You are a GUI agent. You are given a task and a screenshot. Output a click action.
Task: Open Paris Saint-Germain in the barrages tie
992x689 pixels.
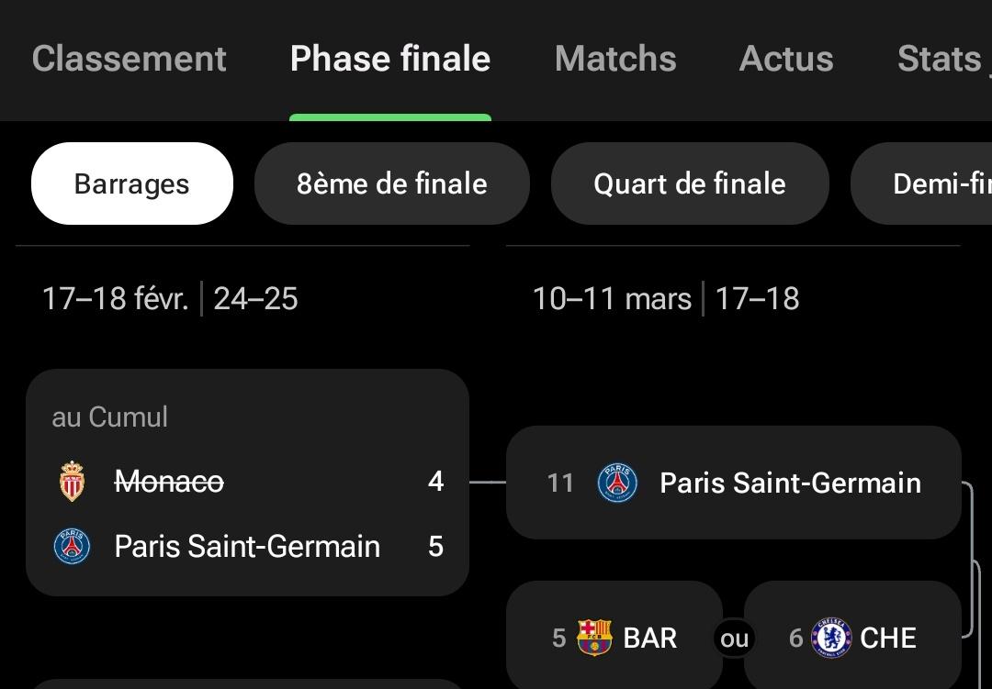pyautogui.click(x=247, y=547)
